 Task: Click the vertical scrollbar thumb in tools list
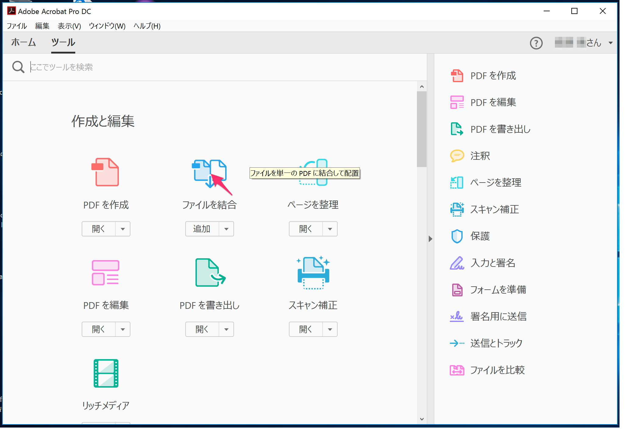[x=422, y=129]
